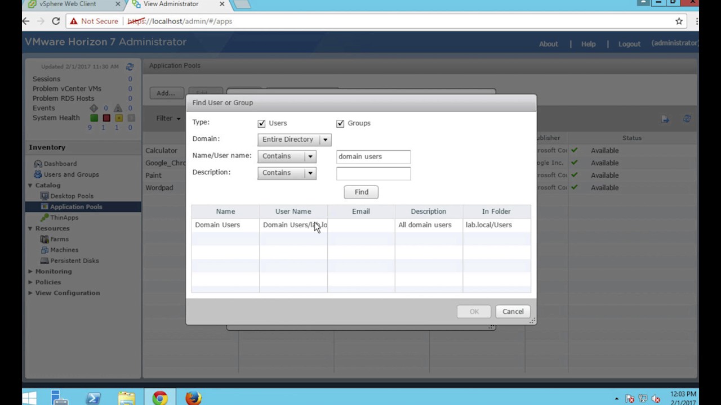Click the Cancel button in dialog

tap(513, 312)
